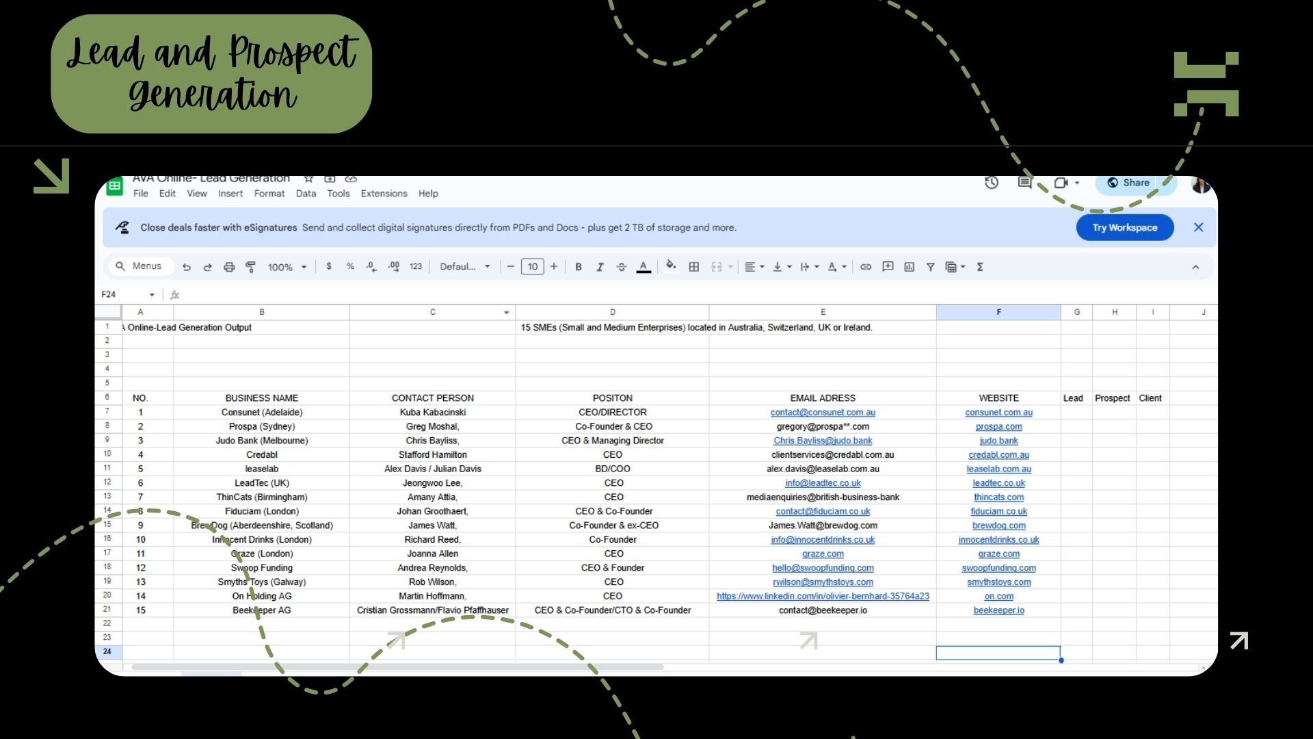The image size is (1313, 739).
Task: Decrease font size with minus button
Action: [x=510, y=267]
